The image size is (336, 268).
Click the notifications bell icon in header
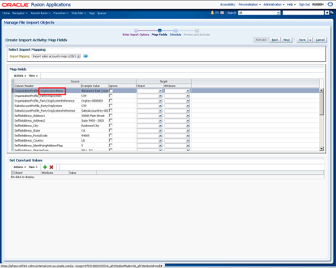pos(212,12)
